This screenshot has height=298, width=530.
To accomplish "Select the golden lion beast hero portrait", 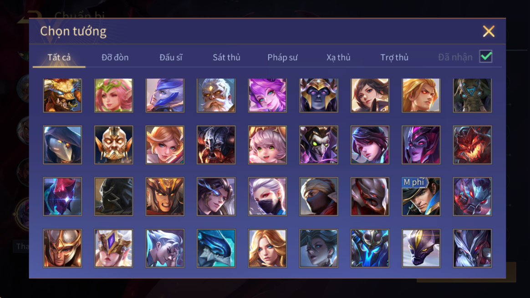I will coord(62,95).
